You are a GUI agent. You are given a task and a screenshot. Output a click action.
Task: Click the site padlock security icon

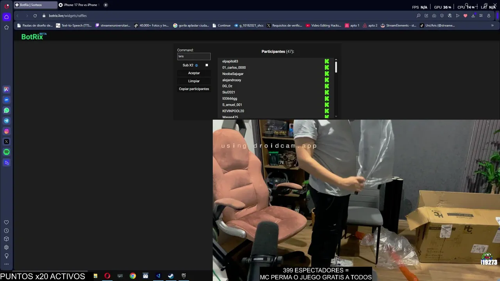pyautogui.click(x=44, y=16)
